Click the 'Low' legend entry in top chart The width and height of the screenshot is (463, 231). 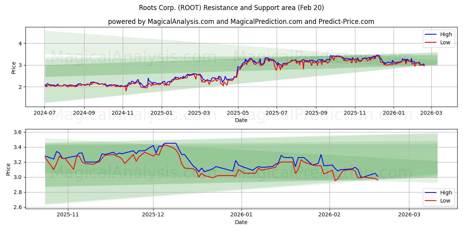click(438, 42)
